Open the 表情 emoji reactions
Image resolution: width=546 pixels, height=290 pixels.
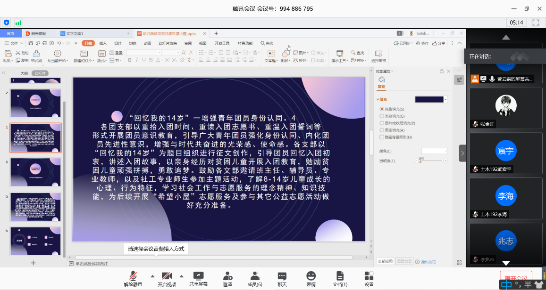point(311,276)
